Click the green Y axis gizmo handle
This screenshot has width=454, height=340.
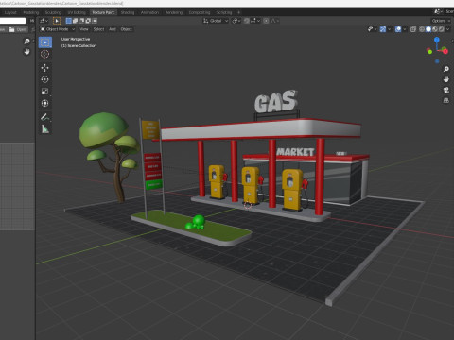[429, 51]
